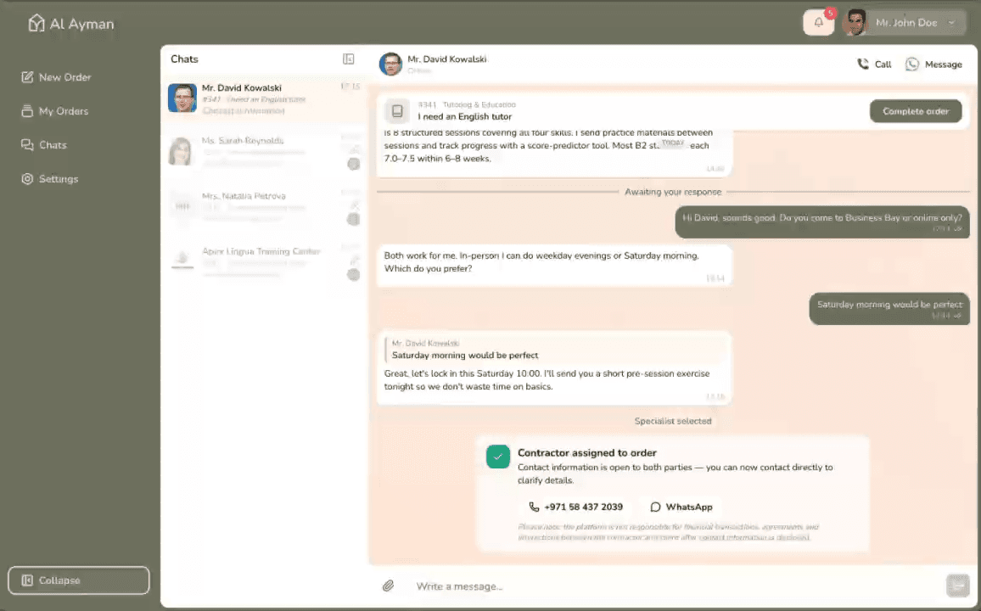
Task: Click the Message WhatsApp header button
Action: 933,64
